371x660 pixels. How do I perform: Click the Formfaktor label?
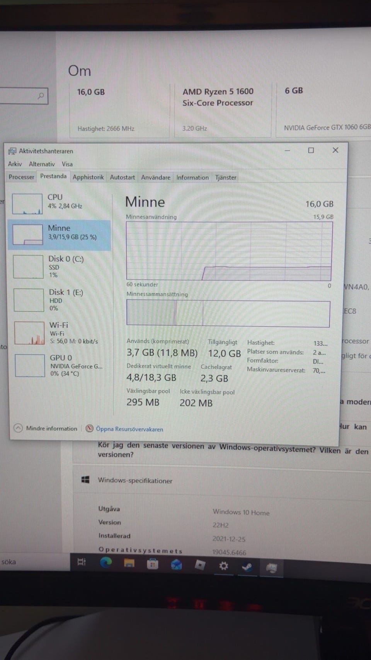pos(262,360)
